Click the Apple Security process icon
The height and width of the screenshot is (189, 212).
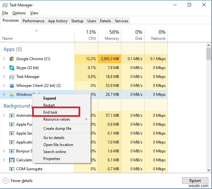12,133
